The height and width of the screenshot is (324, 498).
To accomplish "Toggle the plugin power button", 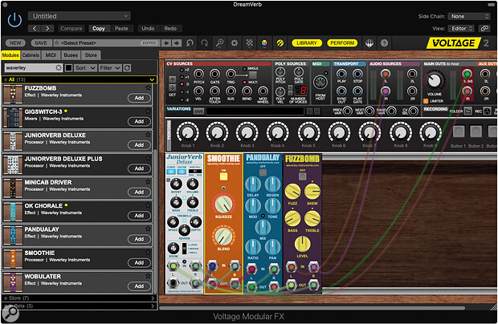I will [14, 20].
